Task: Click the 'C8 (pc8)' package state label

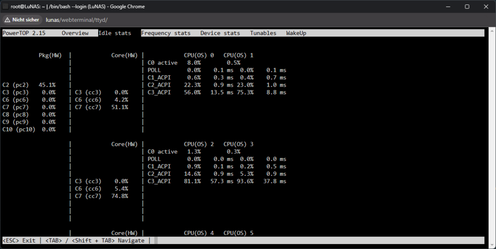Action: pos(15,114)
